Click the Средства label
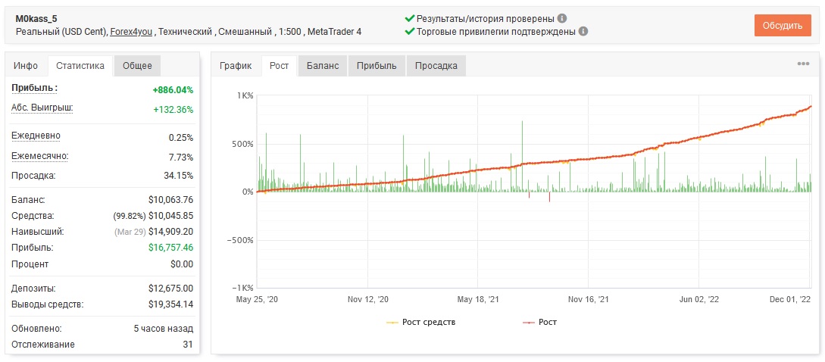This screenshot has width=825, height=362. (x=33, y=215)
